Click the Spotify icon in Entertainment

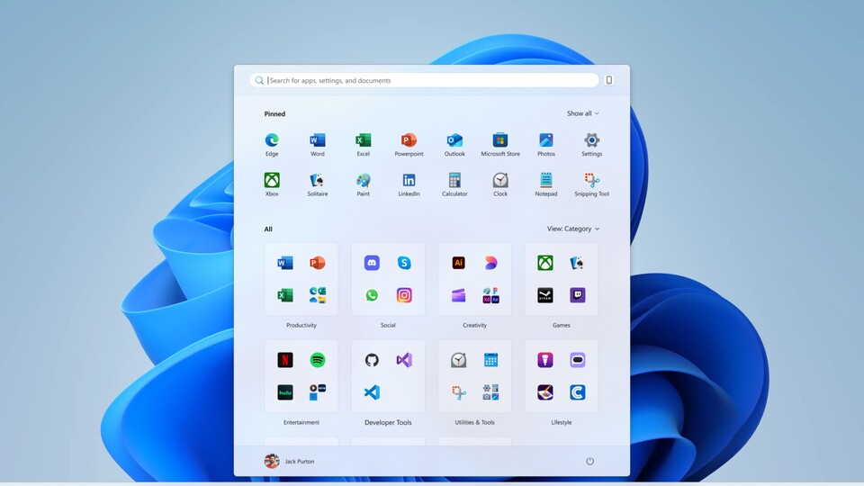(317, 360)
